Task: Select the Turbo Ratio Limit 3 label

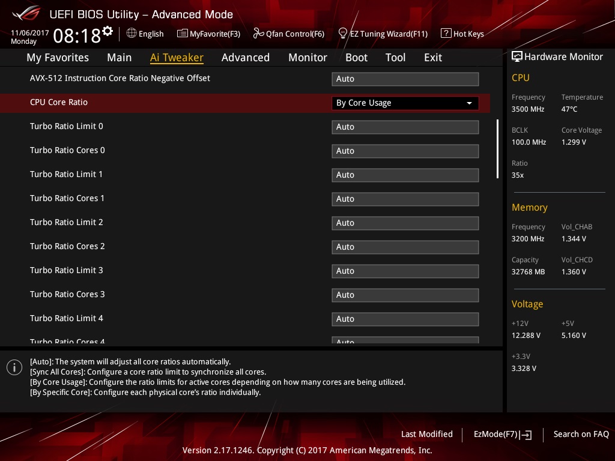Action: coord(66,270)
